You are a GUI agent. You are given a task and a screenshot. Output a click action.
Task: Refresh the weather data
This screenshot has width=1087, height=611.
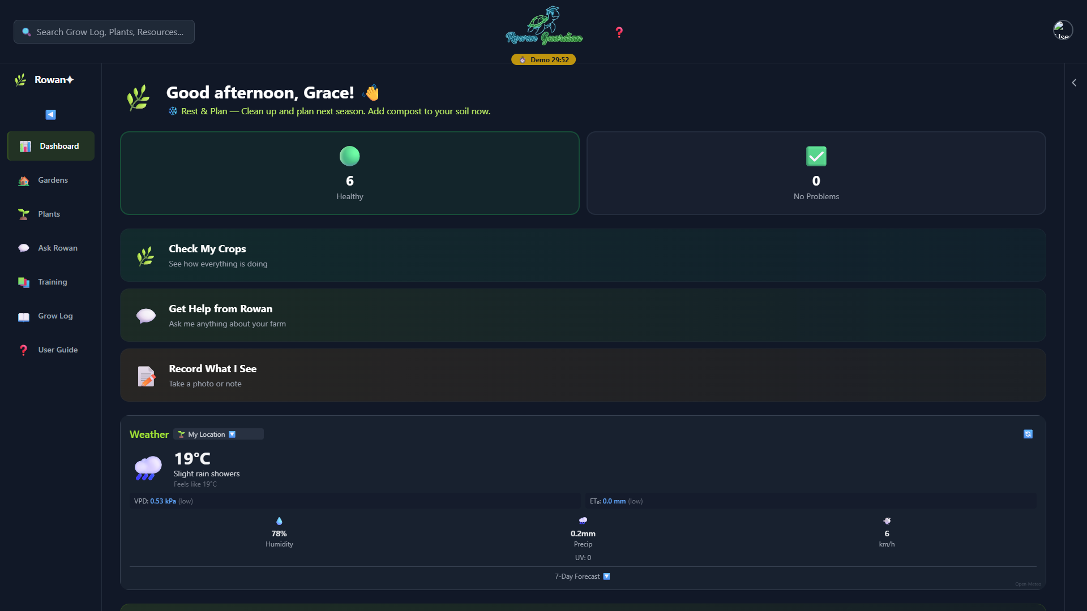pos(1028,434)
